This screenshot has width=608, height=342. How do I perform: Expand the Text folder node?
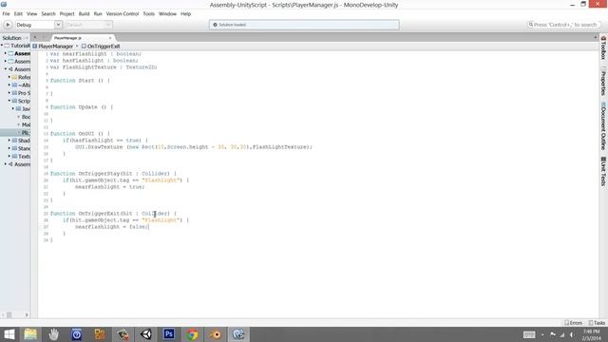[9, 156]
